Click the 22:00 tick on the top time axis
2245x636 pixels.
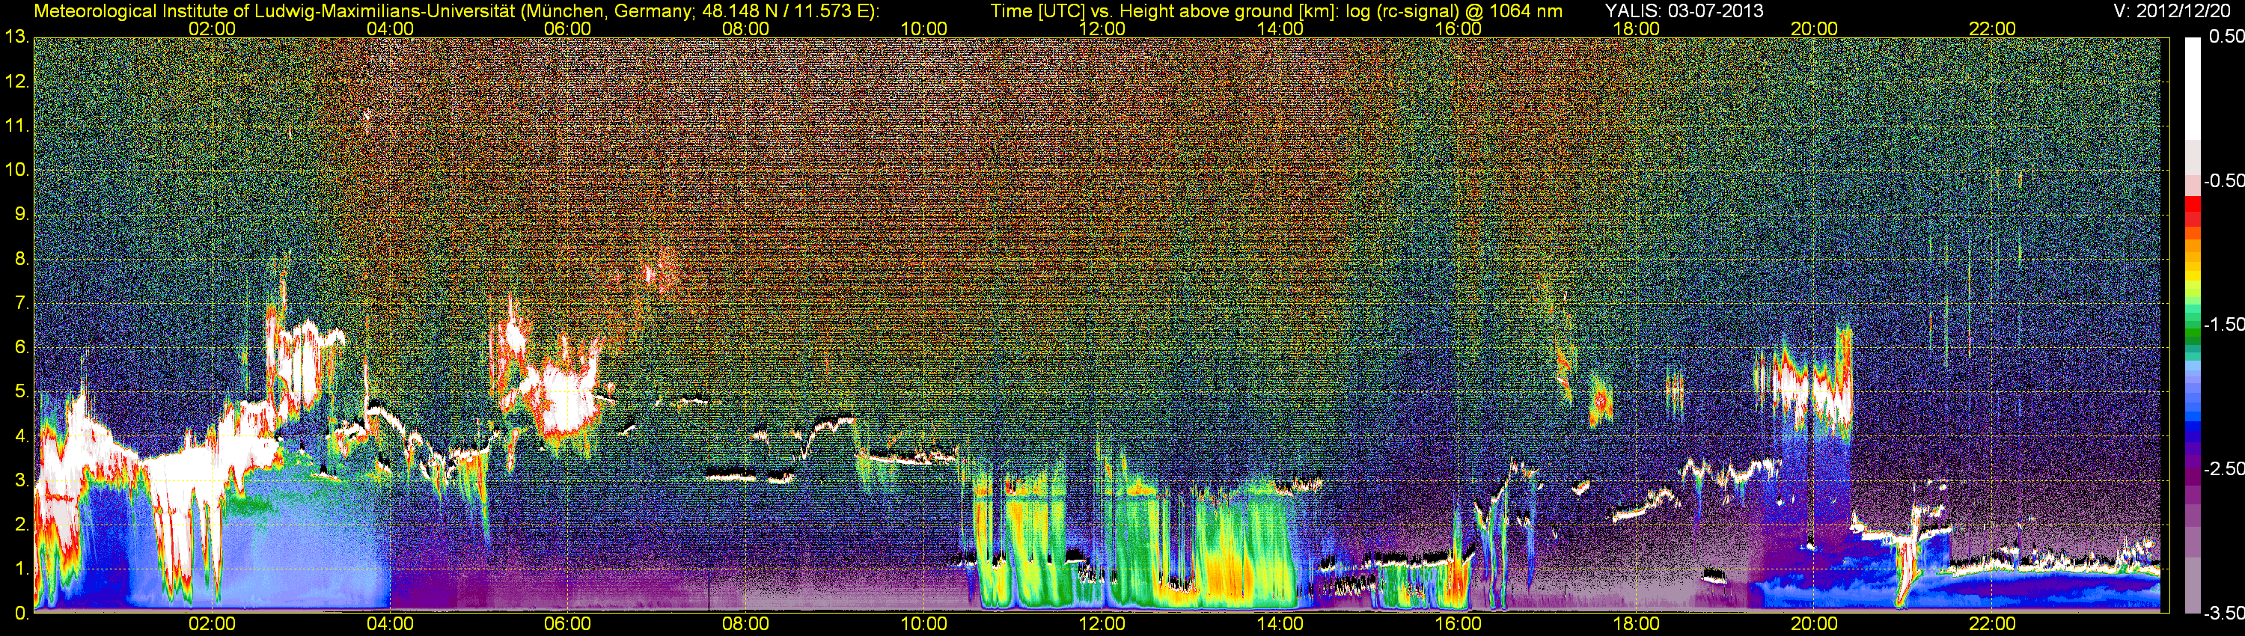point(1992,28)
